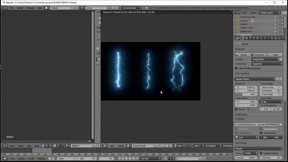Click the Render button in the properties panel
Screen dimensions: 288x162
point(242,55)
